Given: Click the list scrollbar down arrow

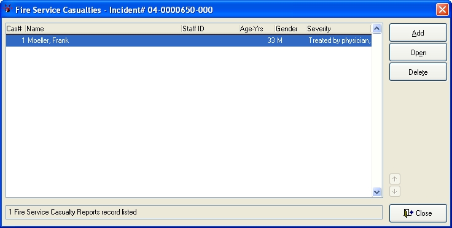Looking at the screenshot, I should (x=376, y=192).
